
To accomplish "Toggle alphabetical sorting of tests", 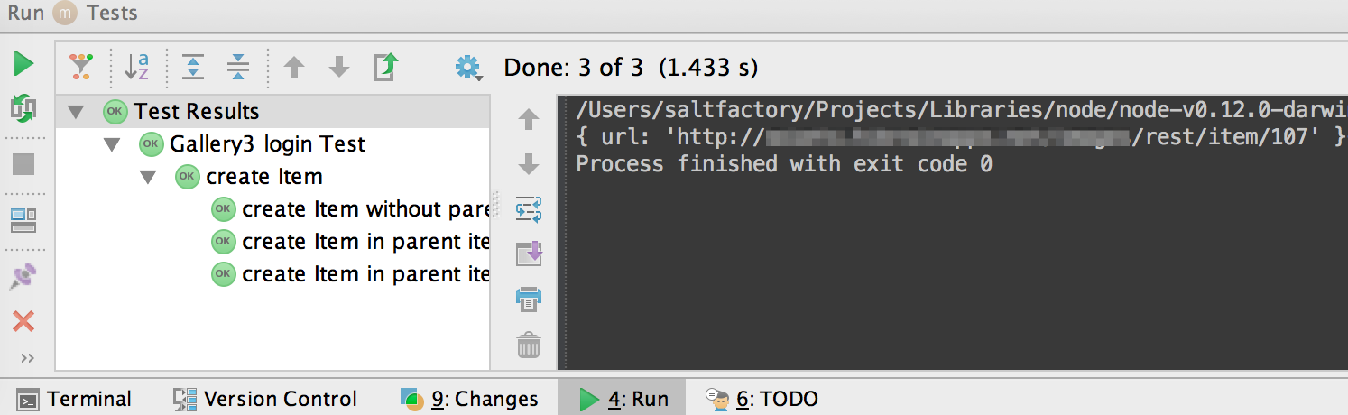I will pos(136,66).
